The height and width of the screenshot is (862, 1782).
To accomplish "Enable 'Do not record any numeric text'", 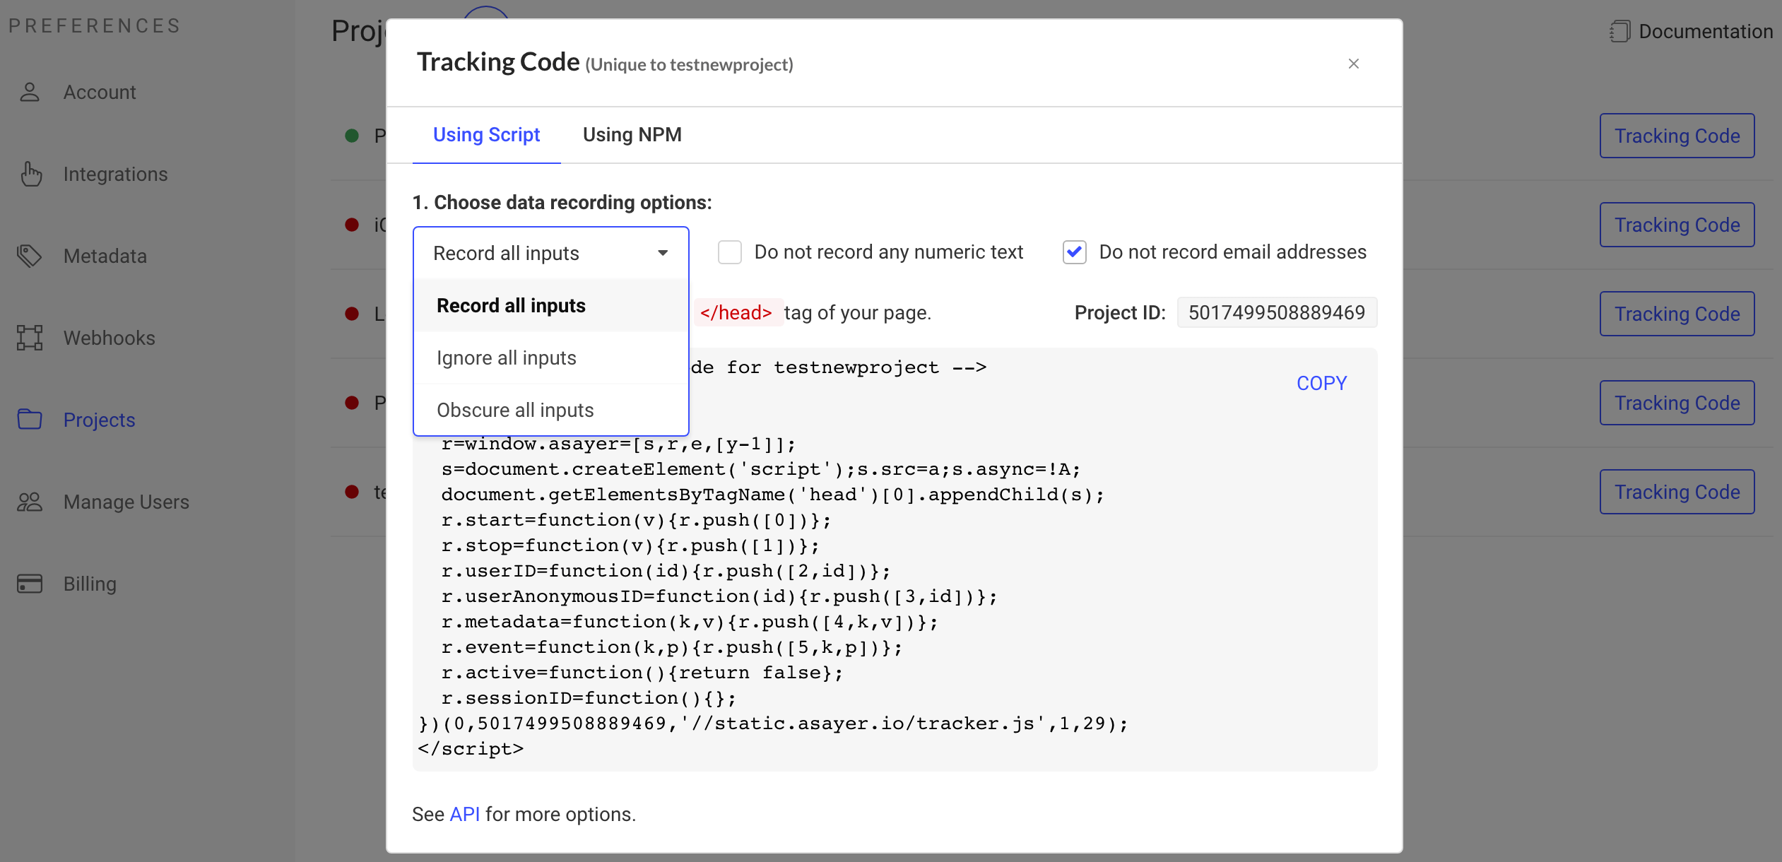I will pos(730,252).
